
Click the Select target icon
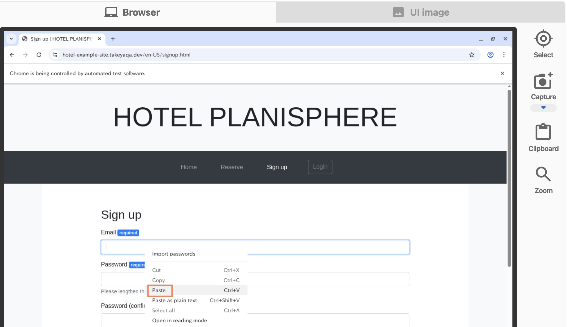(543, 38)
